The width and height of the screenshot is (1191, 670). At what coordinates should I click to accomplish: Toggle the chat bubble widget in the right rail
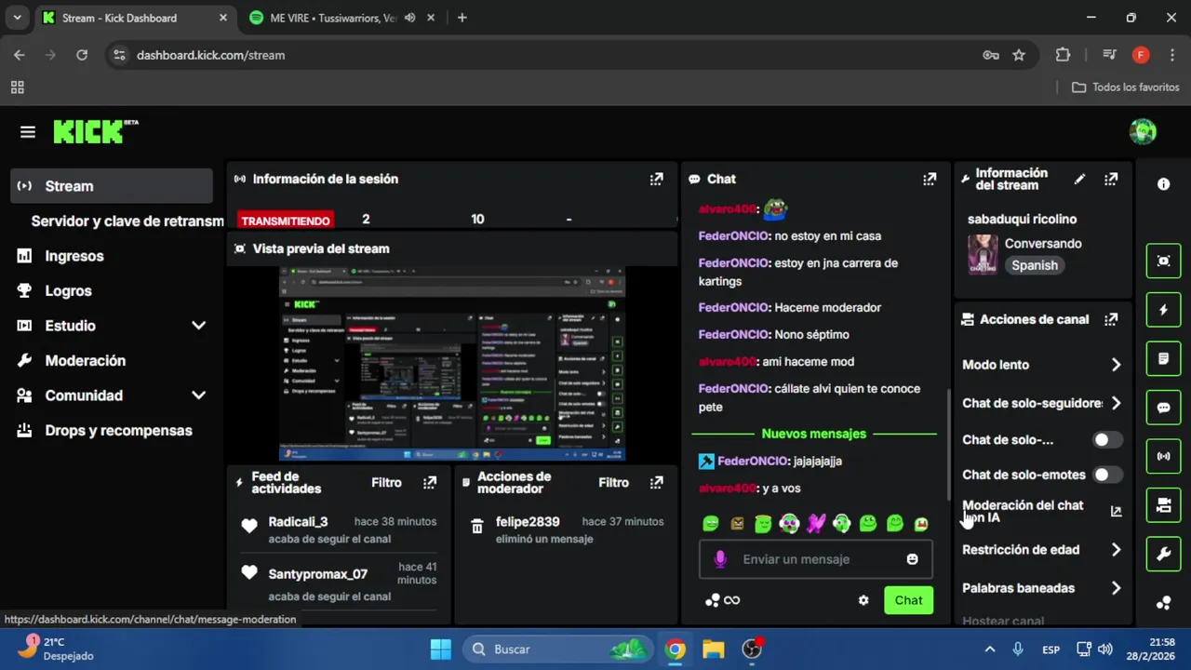tap(1163, 408)
